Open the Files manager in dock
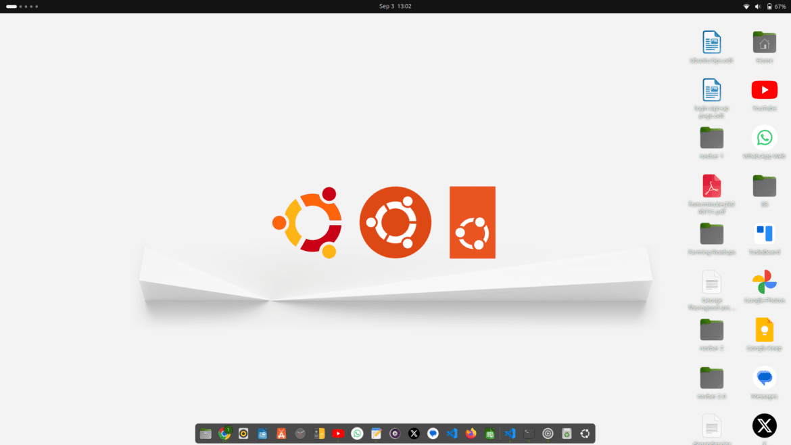 pos(206,434)
